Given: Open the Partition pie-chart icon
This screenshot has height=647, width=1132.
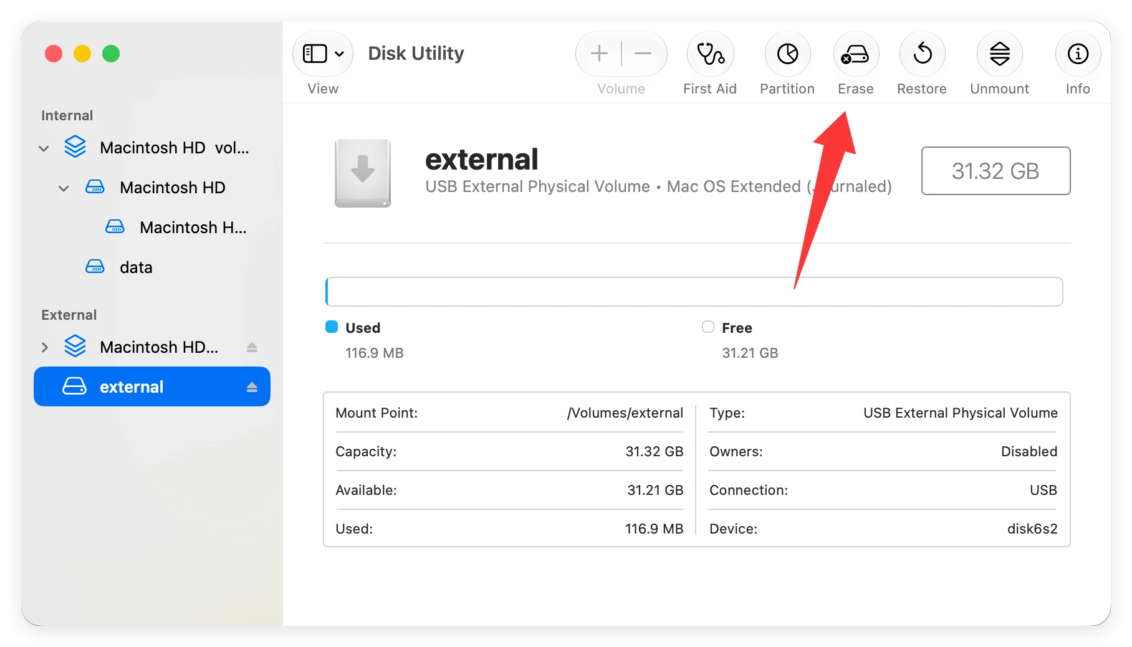Looking at the screenshot, I should click(x=787, y=54).
